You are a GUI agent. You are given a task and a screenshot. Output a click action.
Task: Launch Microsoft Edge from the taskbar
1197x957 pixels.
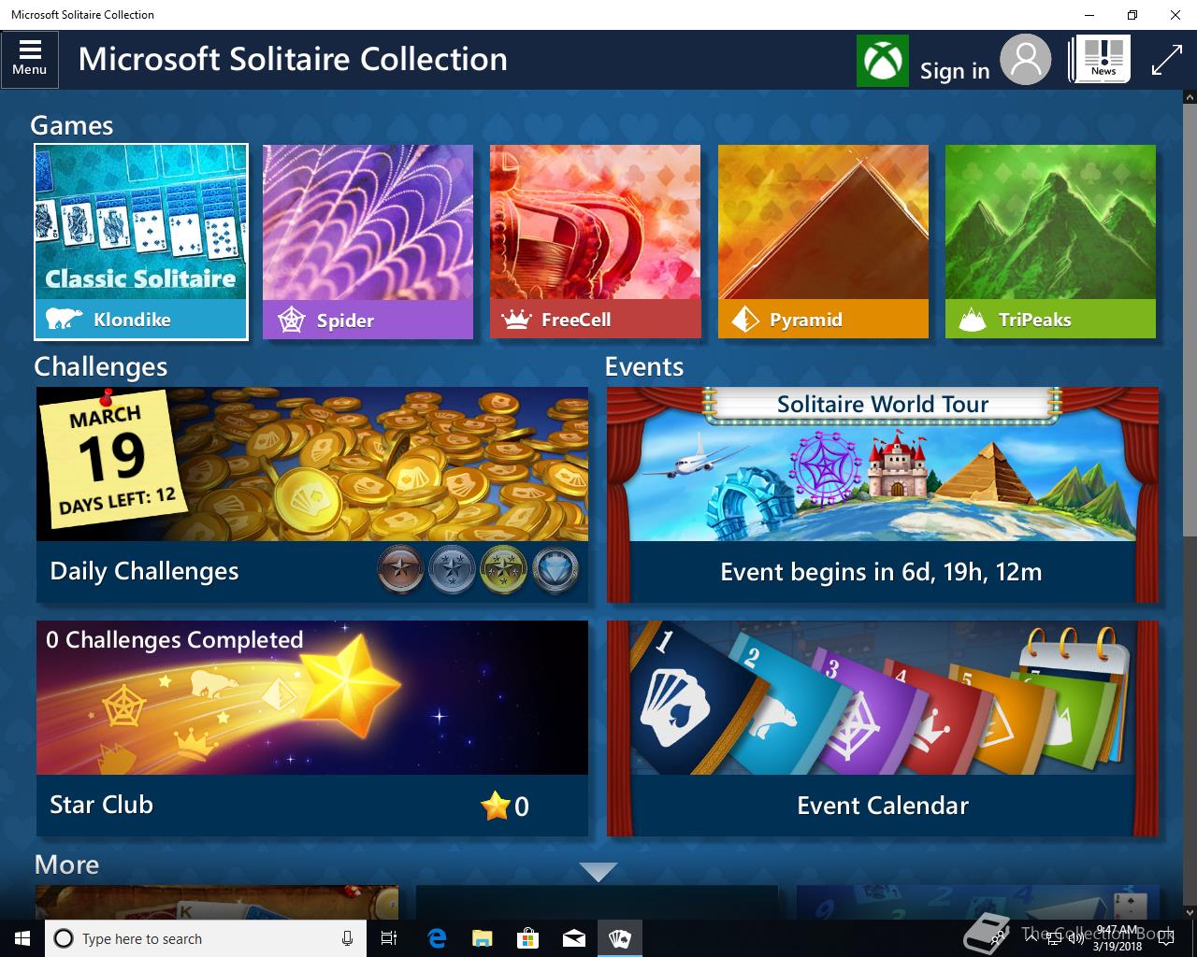pos(437,938)
